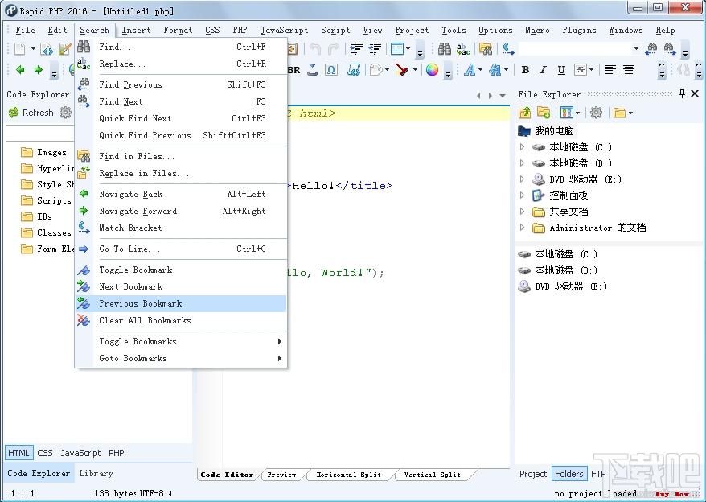This screenshot has height=502, width=706.
Task: Open the Omega special characters icon
Action: point(331,70)
